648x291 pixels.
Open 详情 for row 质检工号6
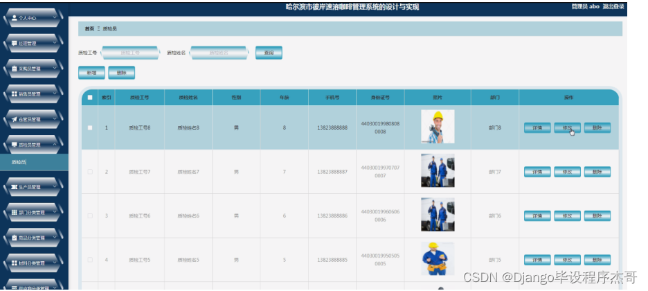[x=537, y=215]
